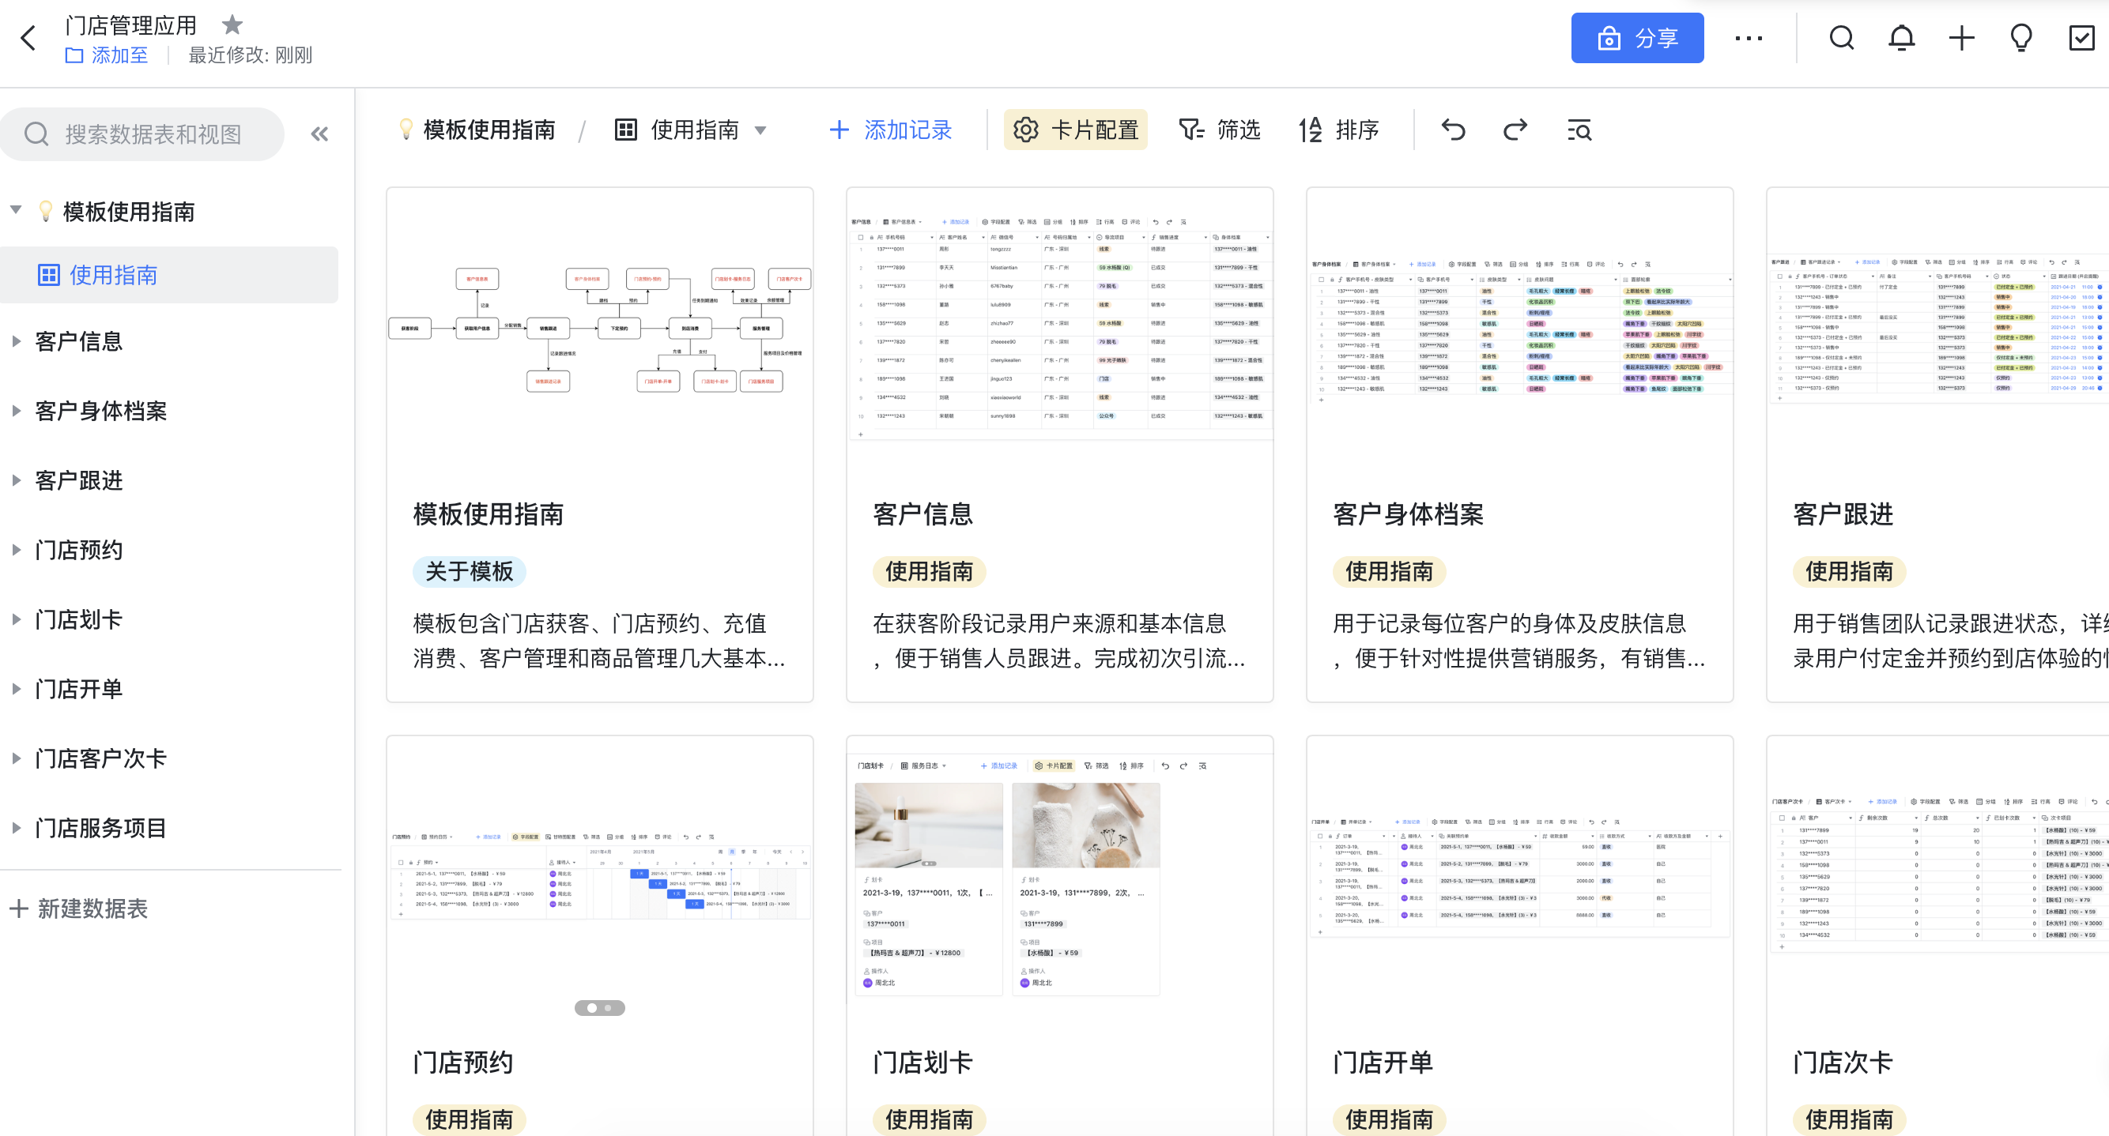
Task: Open the 筛选 filter menu
Action: pyautogui.click(x=1219, y=130)
